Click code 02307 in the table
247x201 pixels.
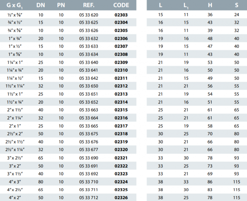121,47
